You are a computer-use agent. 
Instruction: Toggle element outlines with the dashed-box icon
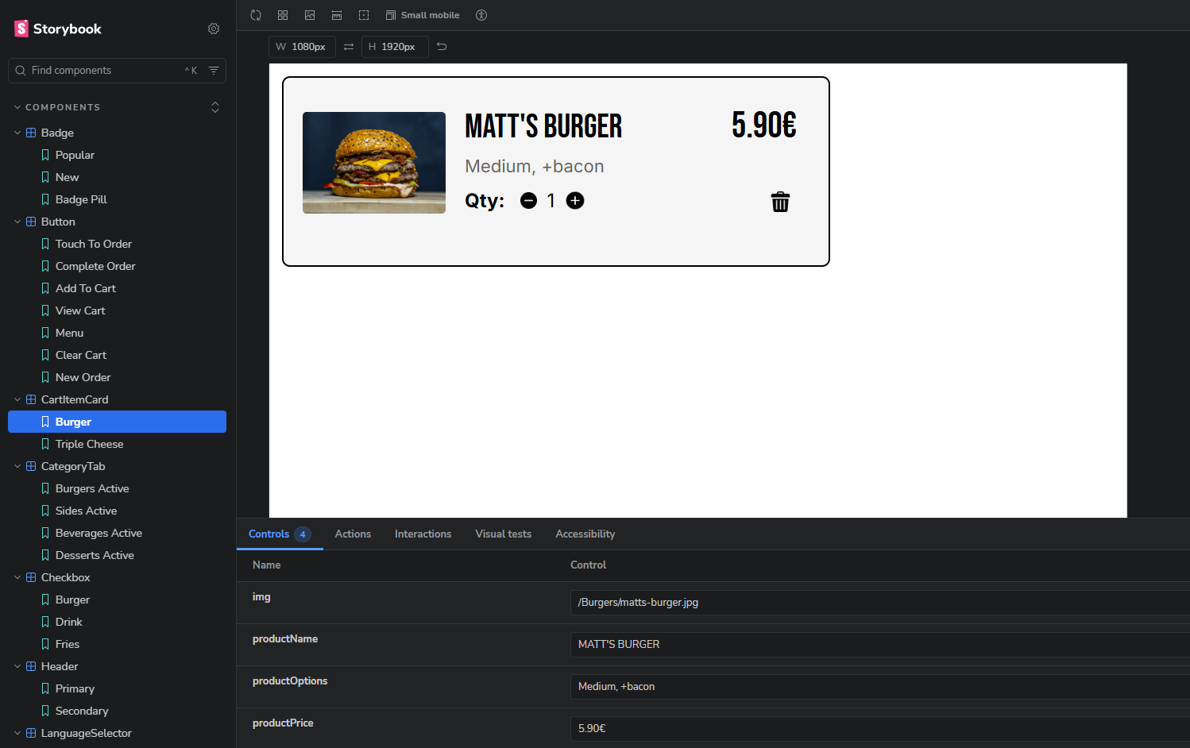363,14
